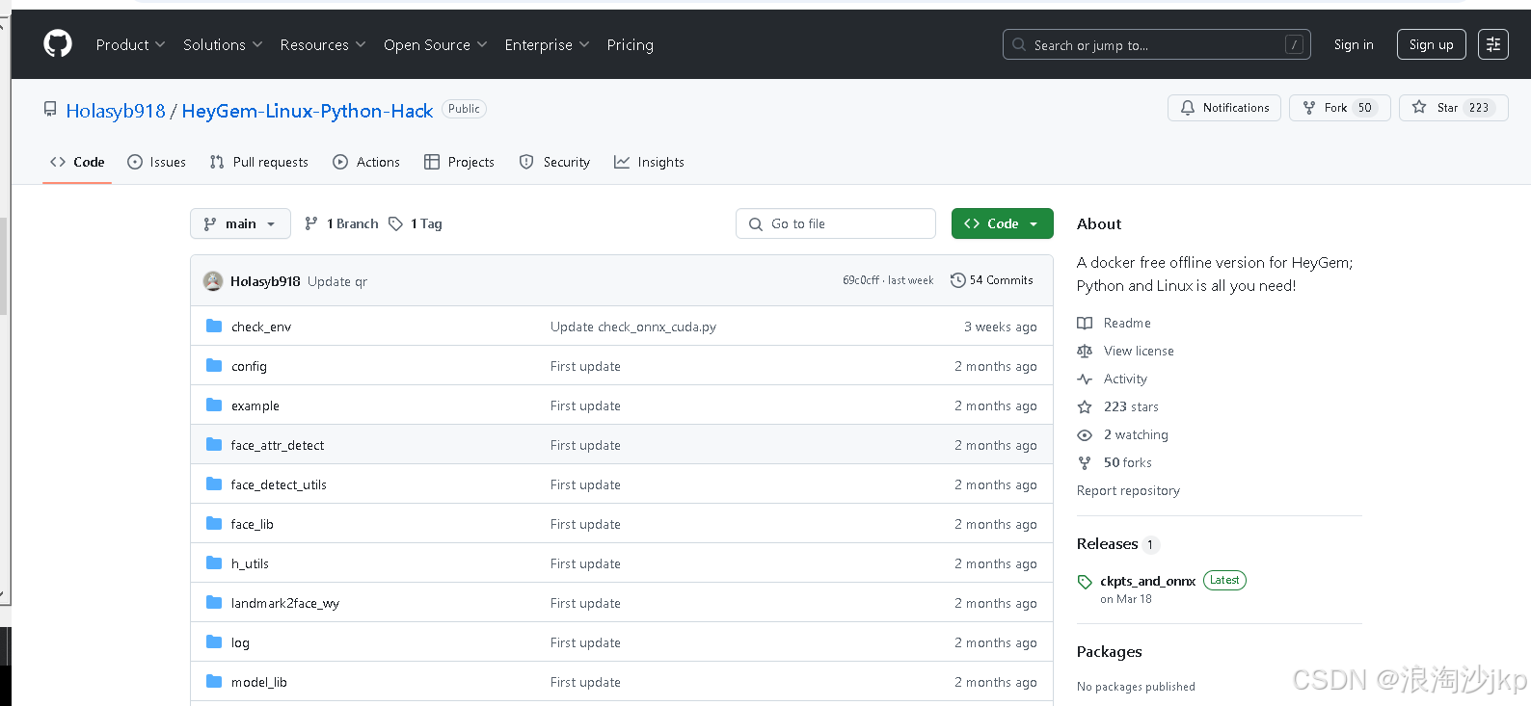Click the star icon beside 223 stars
Screen dimensions: 1531x706
point(1085,406)
